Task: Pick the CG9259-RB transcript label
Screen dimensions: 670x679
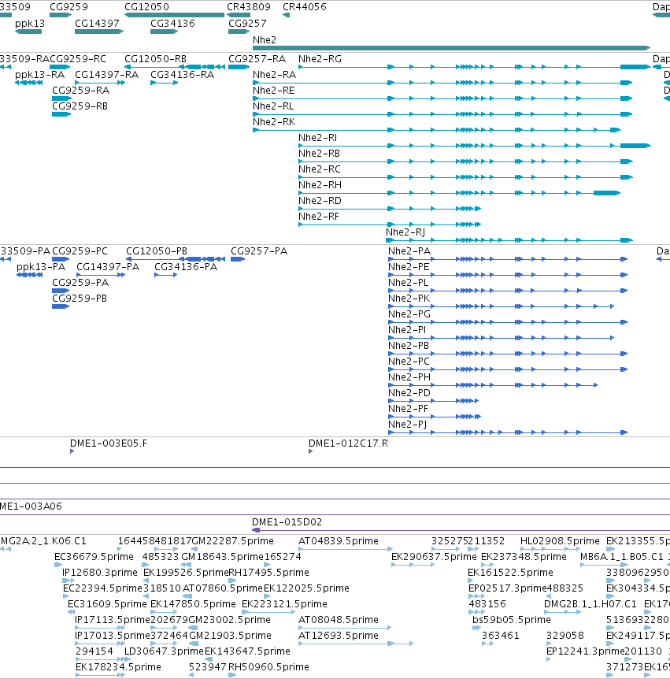Action: click(x=80, y=106)
